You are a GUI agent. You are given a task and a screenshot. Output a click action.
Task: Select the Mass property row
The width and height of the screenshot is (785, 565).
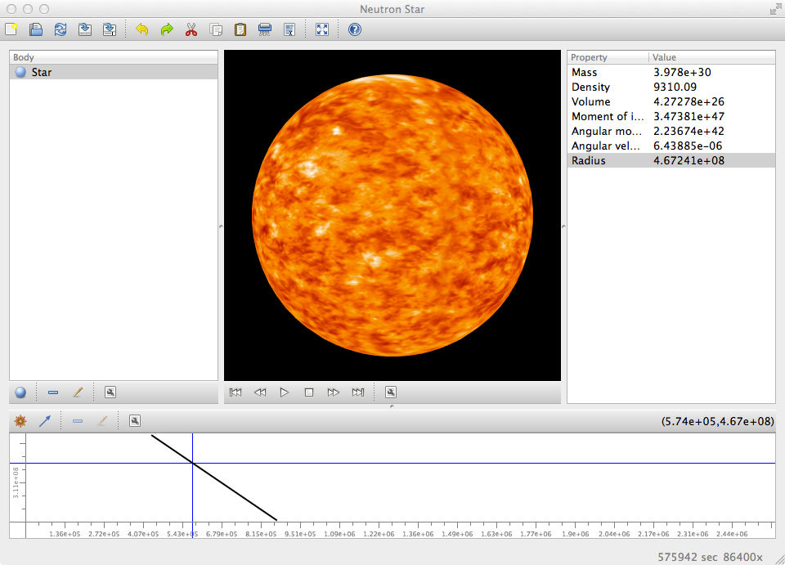671,72
